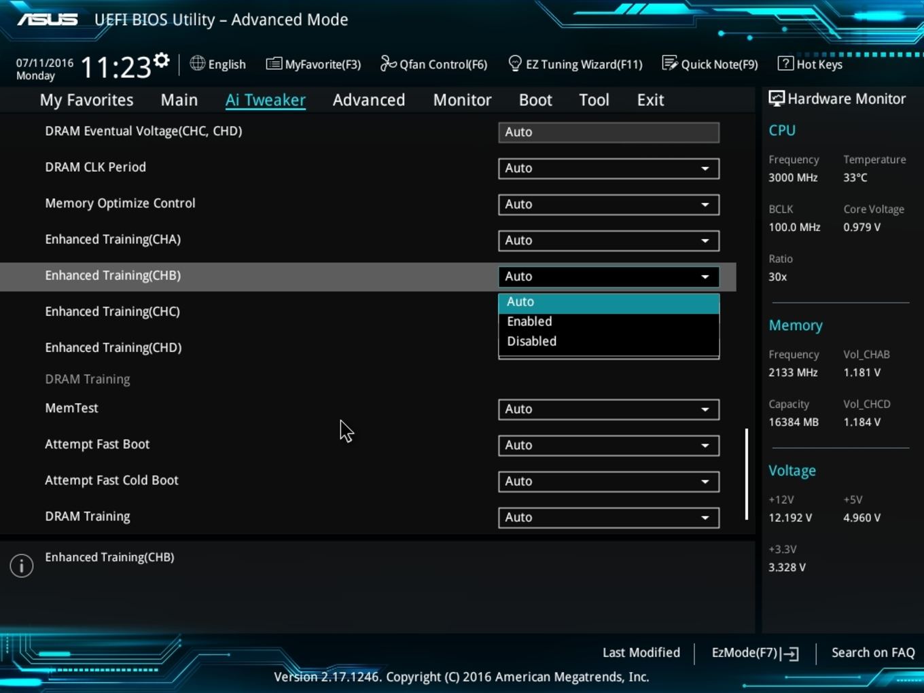Click the 11:23 clock display
Viewport: 924px width, 693px height.
(x=115, y=67)
